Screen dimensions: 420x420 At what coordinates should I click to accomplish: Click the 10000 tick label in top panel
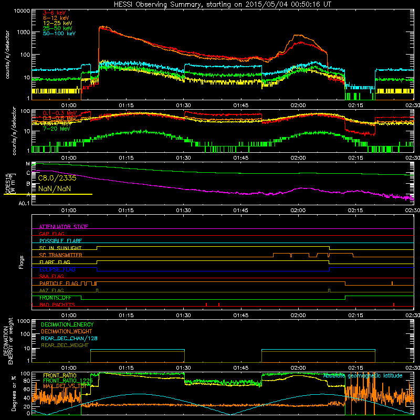click(22, 10)
